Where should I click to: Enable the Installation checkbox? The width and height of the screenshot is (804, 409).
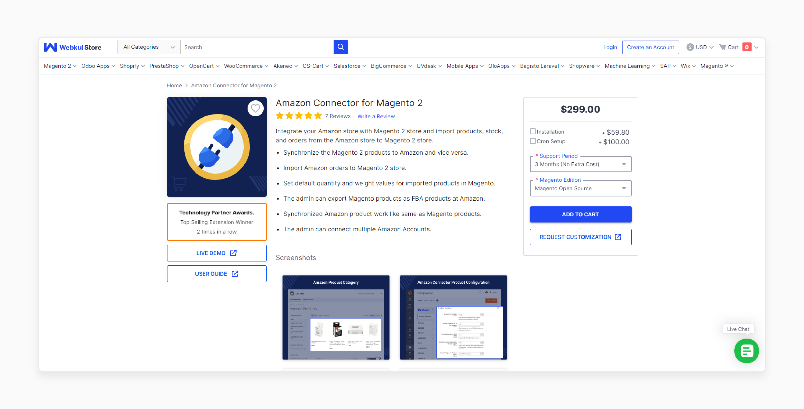(x=533, y=131)
